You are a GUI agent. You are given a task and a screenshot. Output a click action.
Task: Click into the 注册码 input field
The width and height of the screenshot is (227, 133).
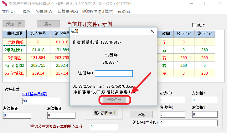tap(114, 73)
